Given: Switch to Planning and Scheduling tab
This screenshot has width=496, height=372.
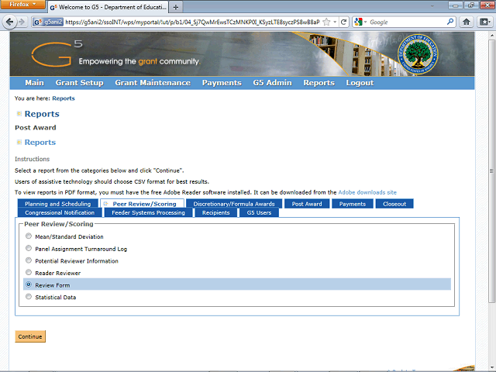Looking at the screenshot, I should coord(58,204).
